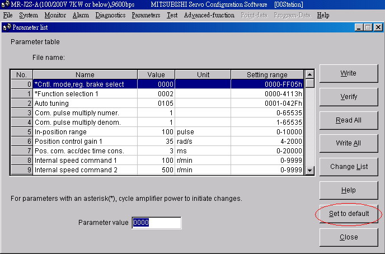Click the Parameter value input field
Viewport: 385px width, 254px height.
pos(156,223)
